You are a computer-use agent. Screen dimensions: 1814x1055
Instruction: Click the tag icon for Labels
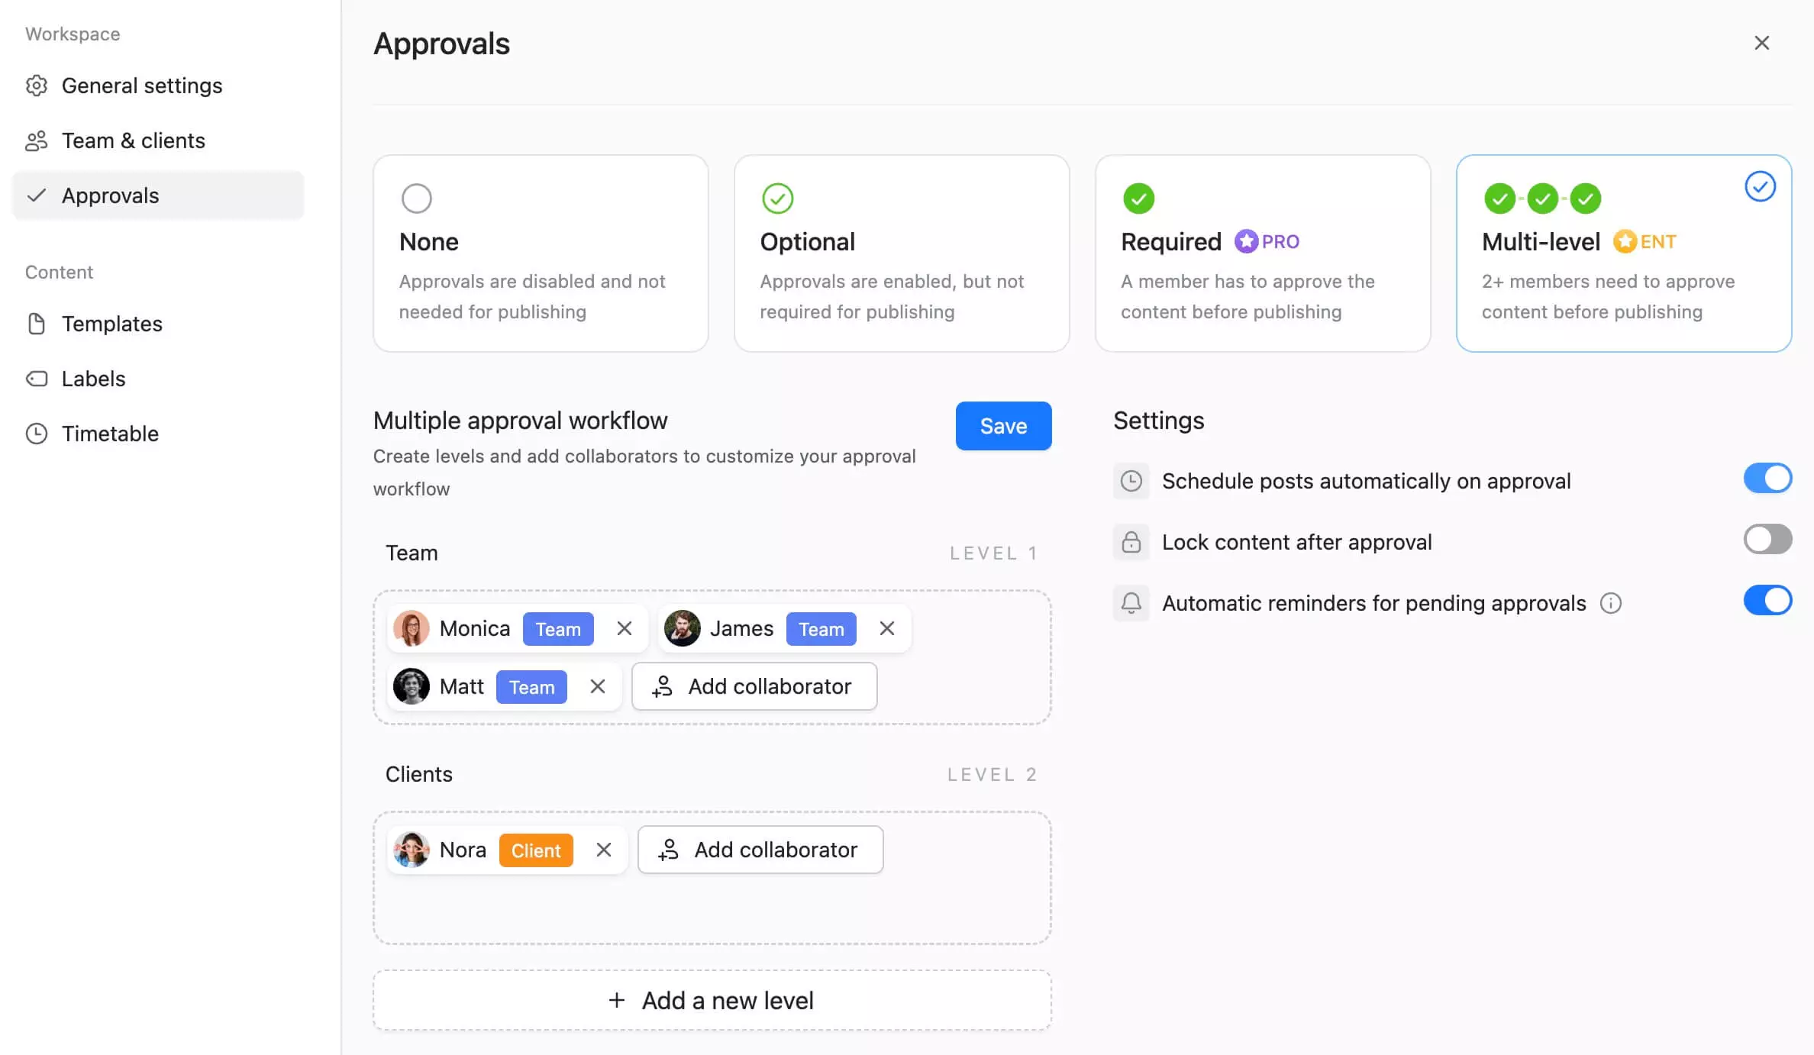click(37, 379)
